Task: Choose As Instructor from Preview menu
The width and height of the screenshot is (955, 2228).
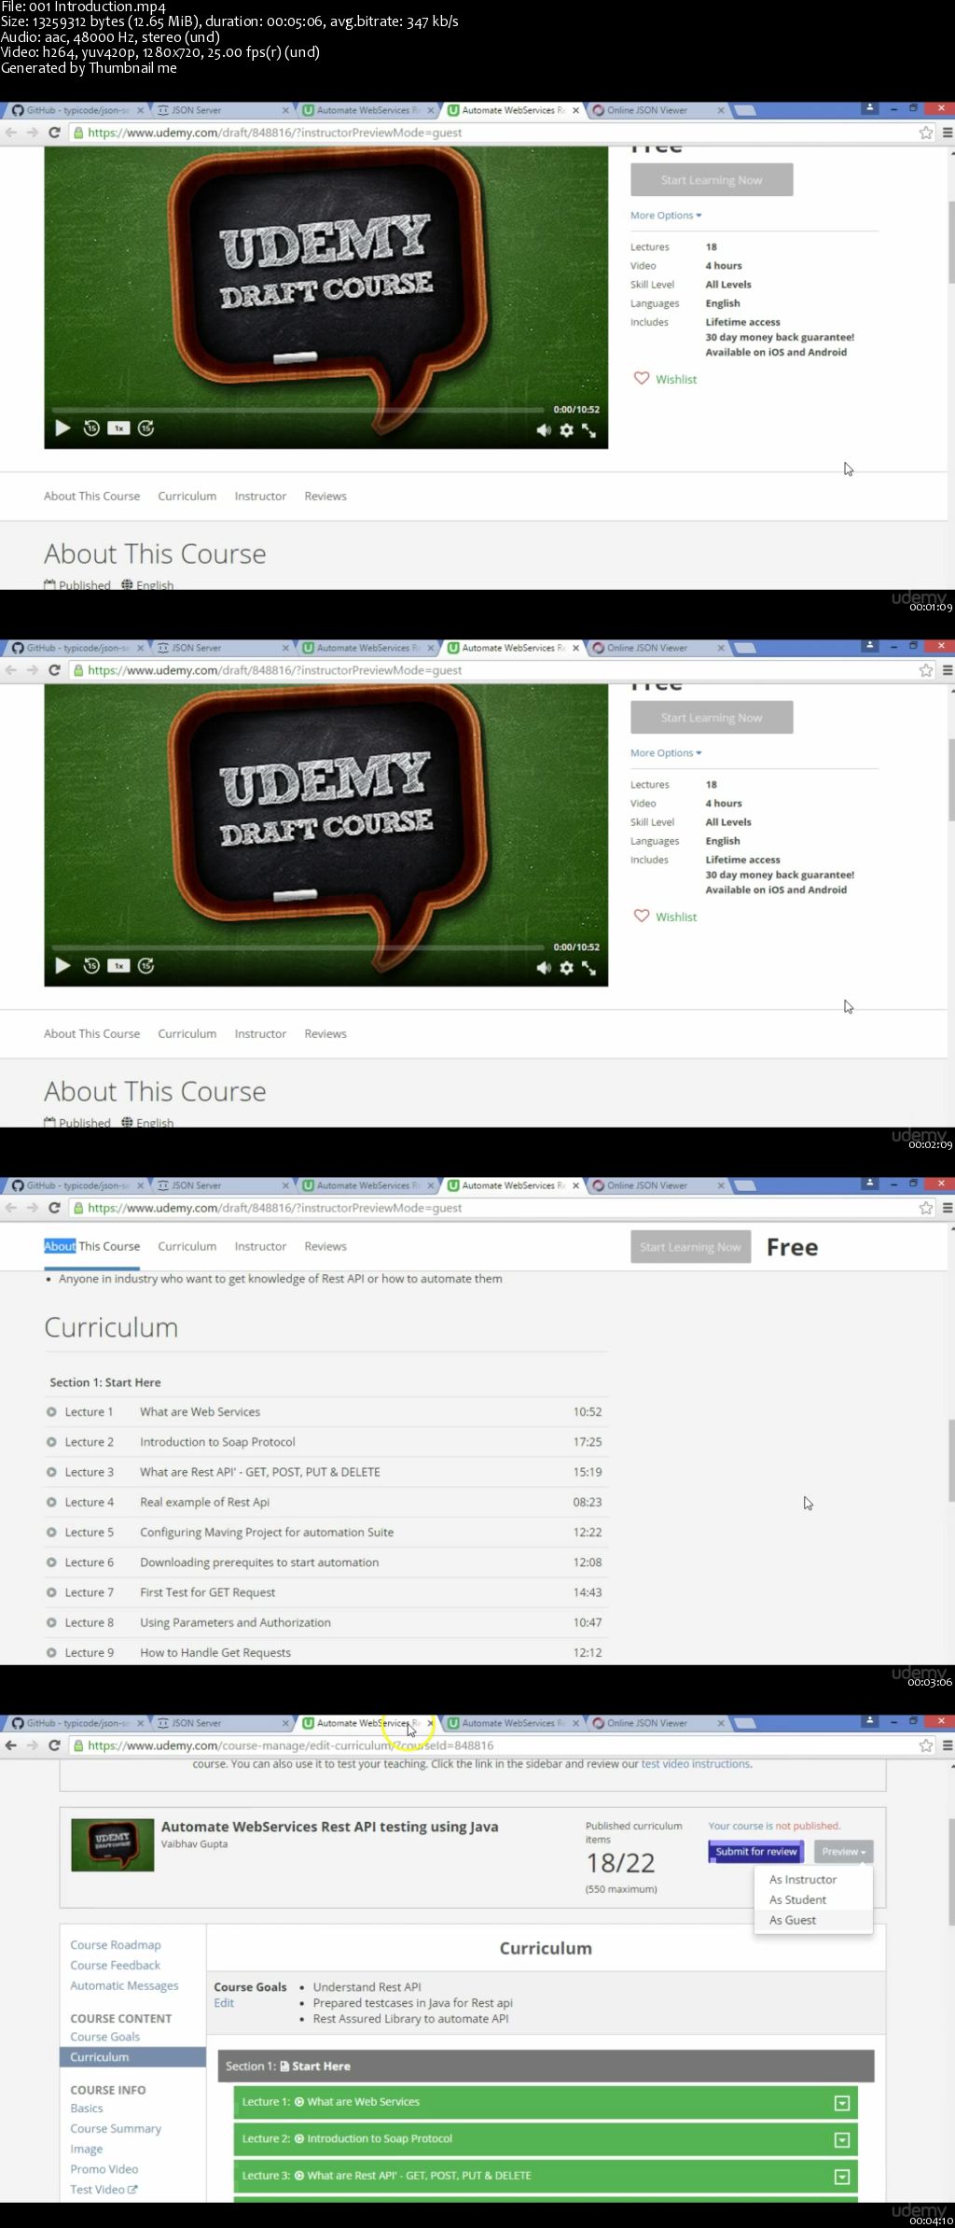Action: tap(803, 1879)
